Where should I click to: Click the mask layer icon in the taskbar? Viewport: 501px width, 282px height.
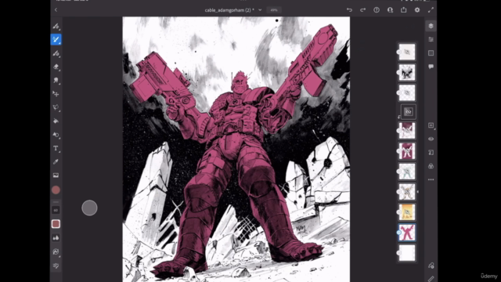click(431, 153)
